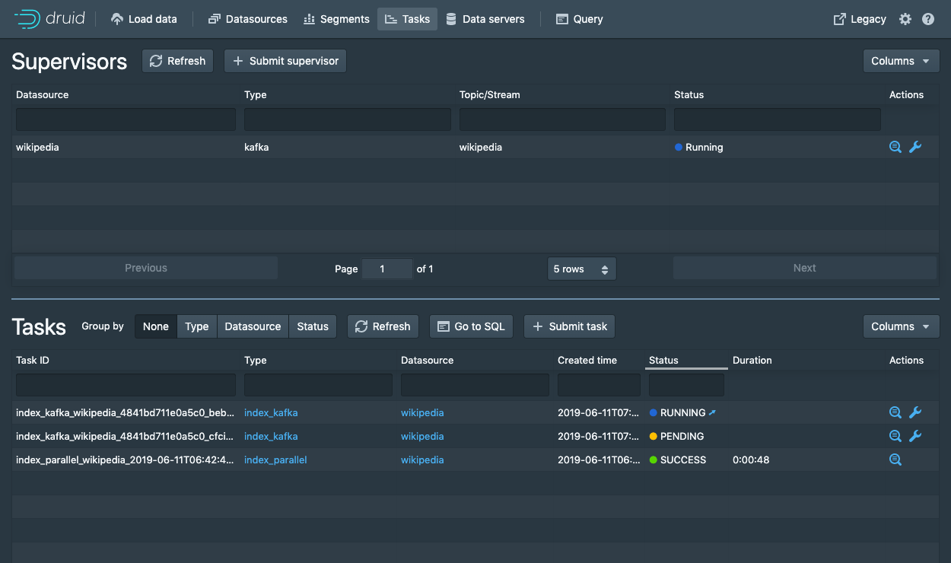Select None grouping for tasks
The height and width of the screenshot is (563, 951).
(x=156, y=326)
